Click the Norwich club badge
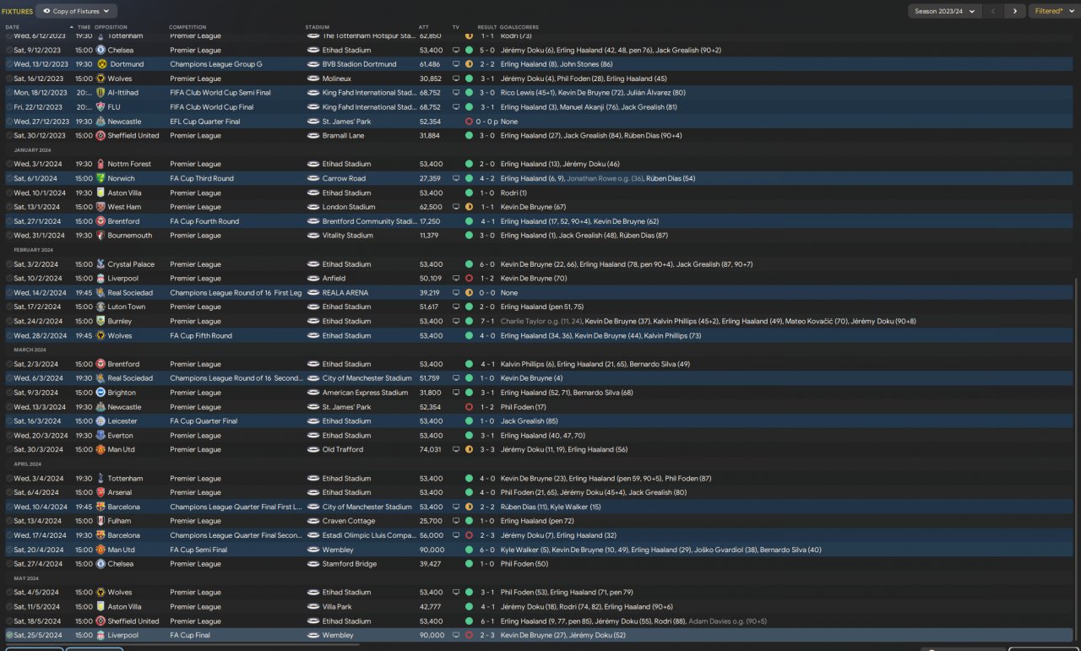This screenshot has width=1081, height=651. (100, 178)
